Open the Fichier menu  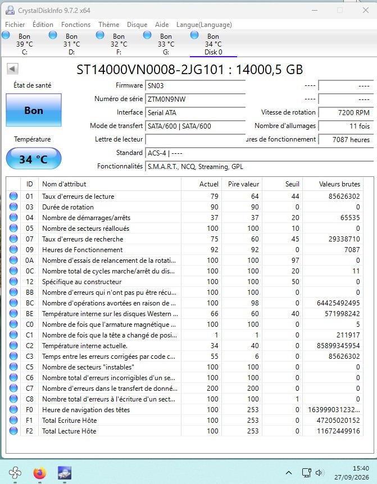[x=15, y=24]
